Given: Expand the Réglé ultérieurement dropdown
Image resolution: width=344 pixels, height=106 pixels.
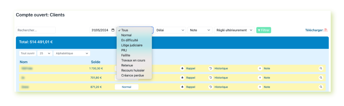Looking at the screenshot, I should 234,30.
